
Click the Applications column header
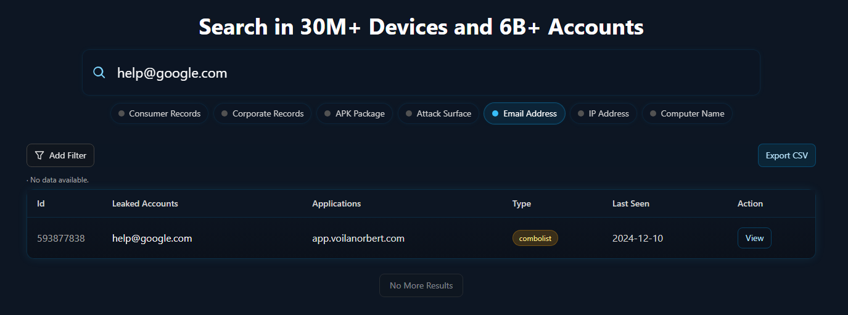[x=336, y=203]
